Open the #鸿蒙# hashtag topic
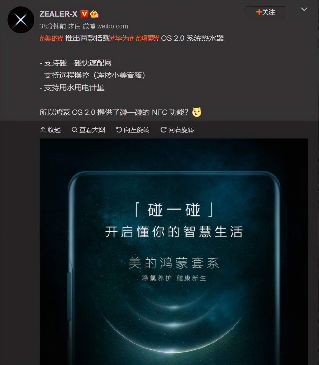Screen dimensions: 319x365 tap(147, 38)
